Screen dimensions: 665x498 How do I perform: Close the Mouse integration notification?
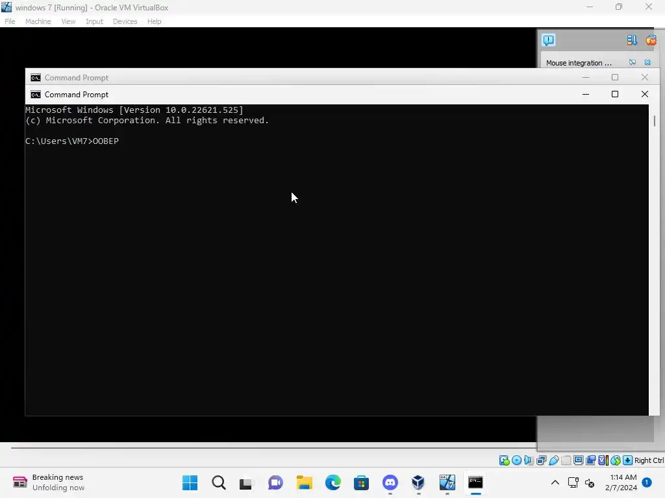[647, 62]
